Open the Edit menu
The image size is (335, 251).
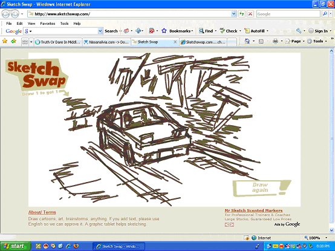click(19, 24)
